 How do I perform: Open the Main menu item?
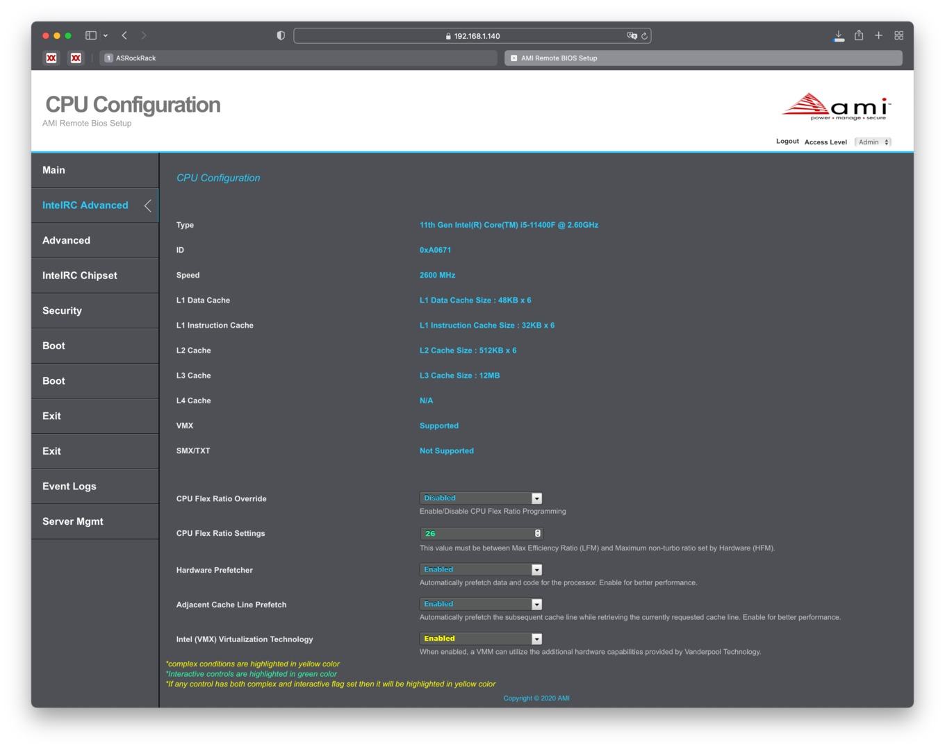click(x=95, y=170)
